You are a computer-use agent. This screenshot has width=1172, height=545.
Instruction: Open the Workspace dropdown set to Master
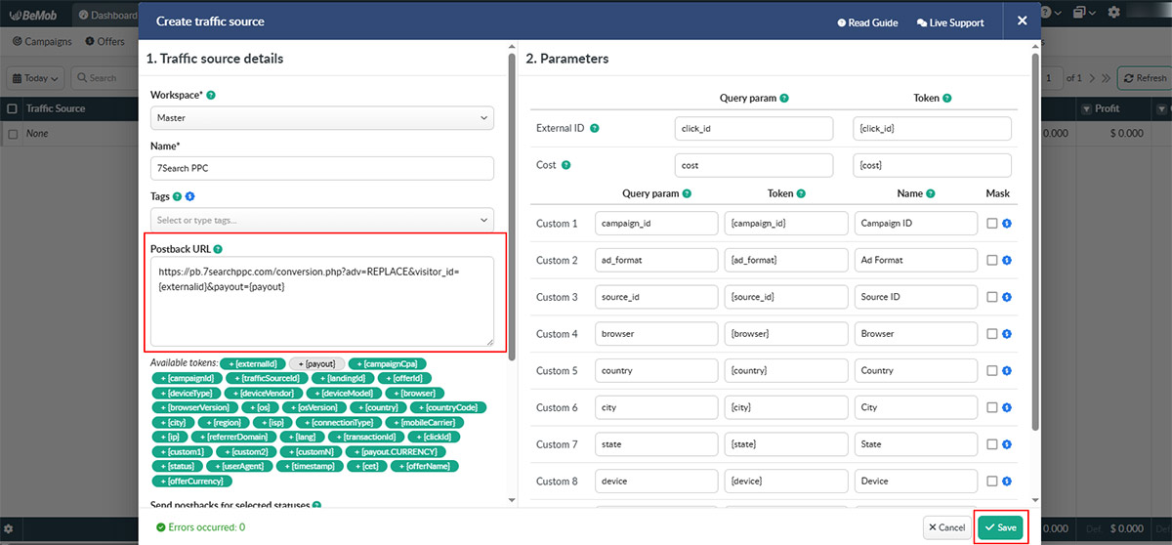click(321, 118)
